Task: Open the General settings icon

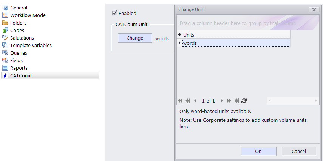Action: [x=5, y=8]
